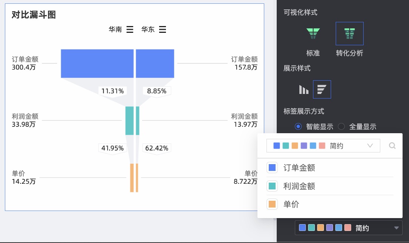Enable 智能显示 label display option
This screenshot has width=409, height=243.
click(298, 126)
